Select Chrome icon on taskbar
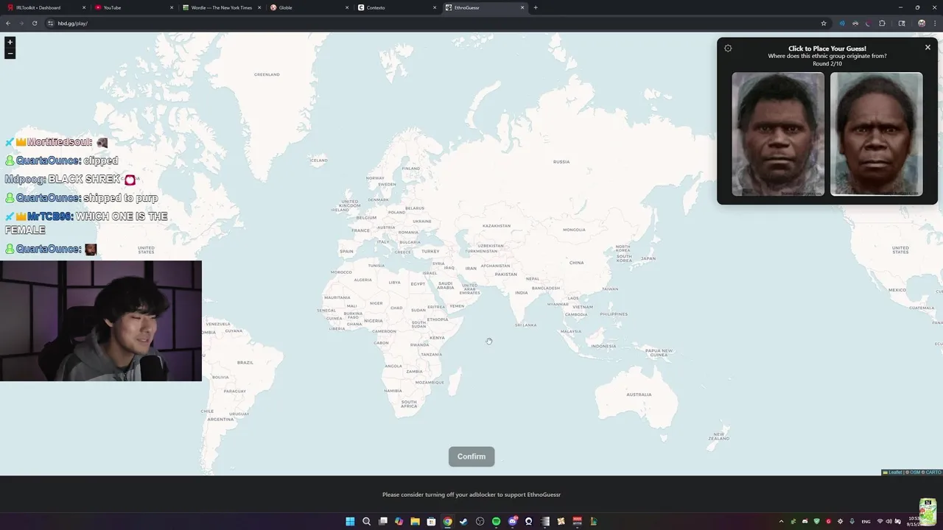Image resolution: width=943 pixels, height=530 pixels. (x=447, y=521)
